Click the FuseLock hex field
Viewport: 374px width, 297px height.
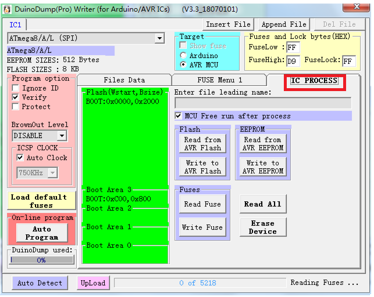[349, 61]
